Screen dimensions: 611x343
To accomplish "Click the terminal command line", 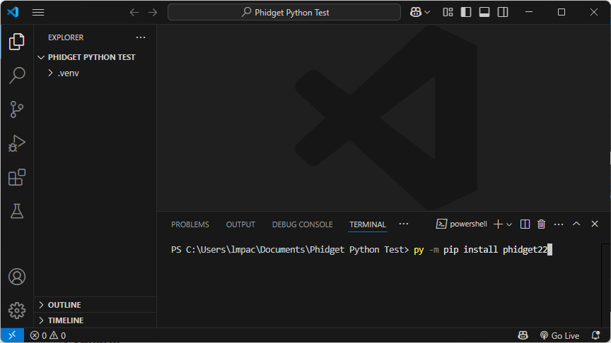I will (x=361, y=250).
